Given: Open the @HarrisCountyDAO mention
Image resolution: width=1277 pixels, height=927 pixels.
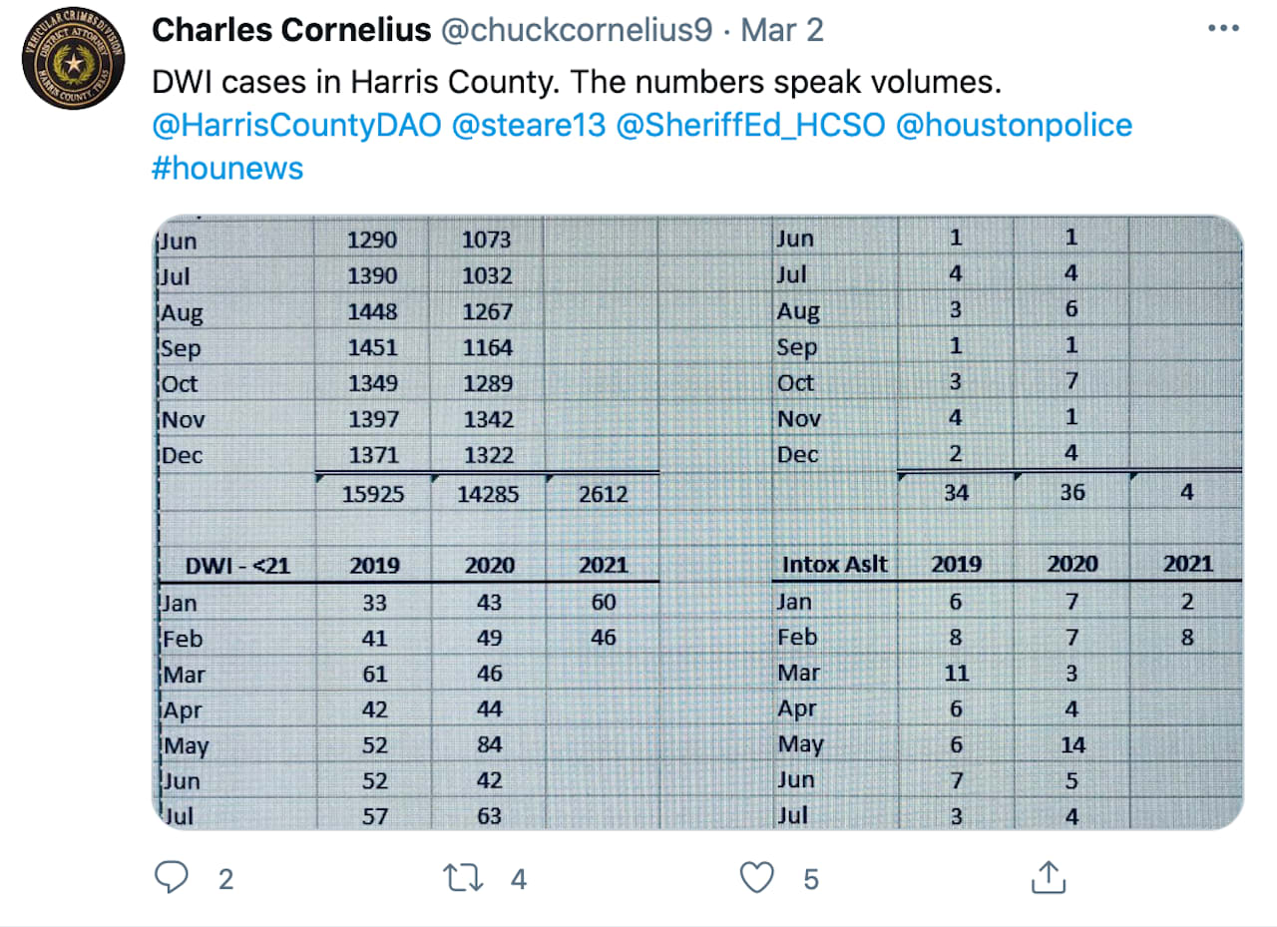Looking at the screenshot, I should (x=295, y=126).
